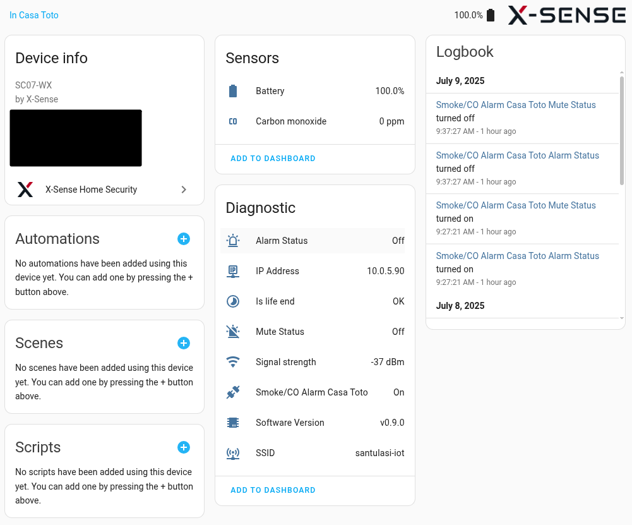This screenshot has height=525, width=632.
Task: Select the Battery 100.0% sensor value
Action: (390, 91)
